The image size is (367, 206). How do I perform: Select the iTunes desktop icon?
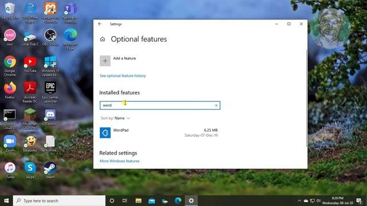tap(10, 170)
